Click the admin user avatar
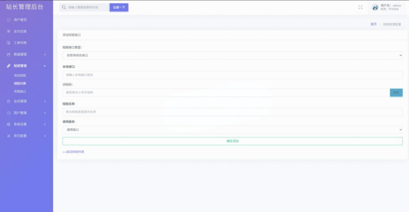The image size is (409, 212). (375, 7)
